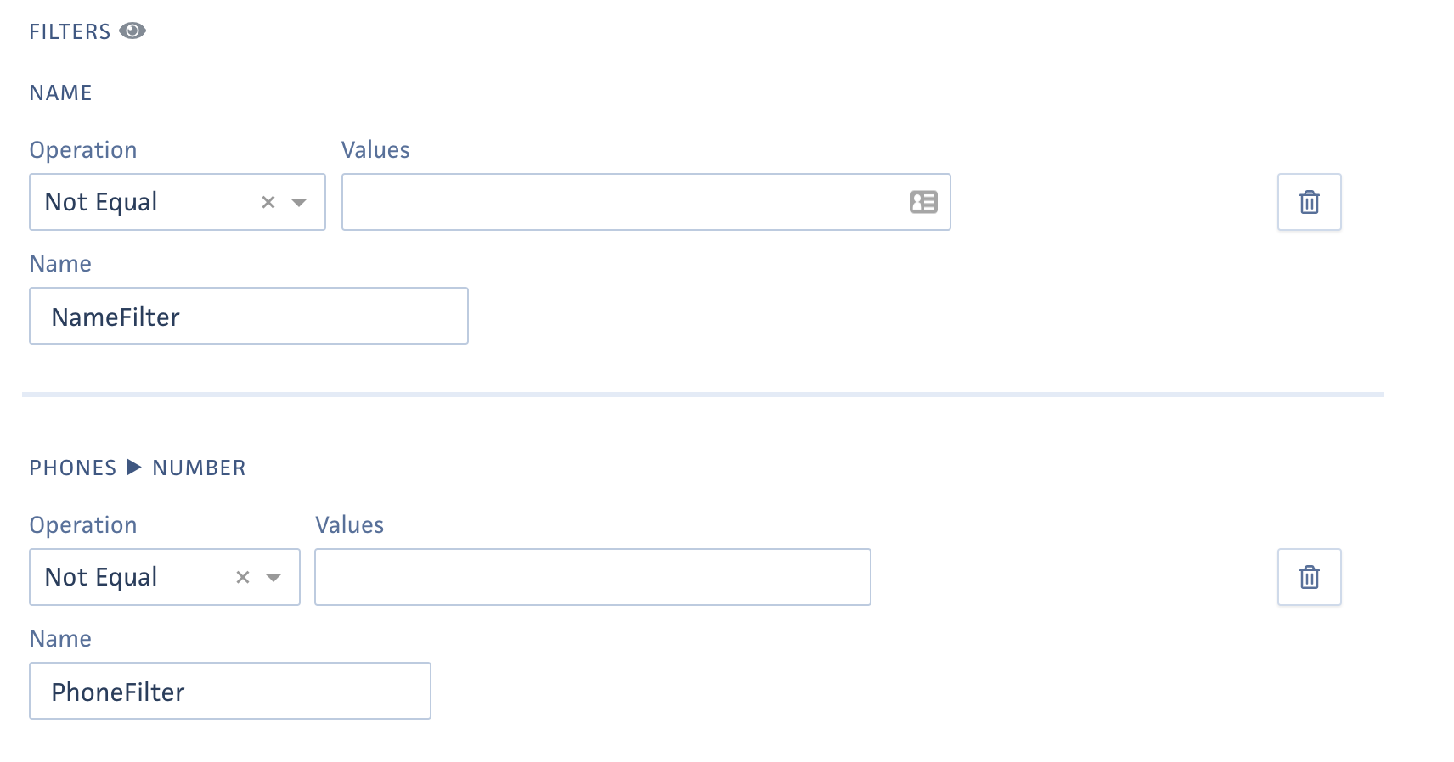Image resolution: width=1454 pixels, height=762 pixels.
Task: Click the PHONES path label
Action: [x=73, y=468]
